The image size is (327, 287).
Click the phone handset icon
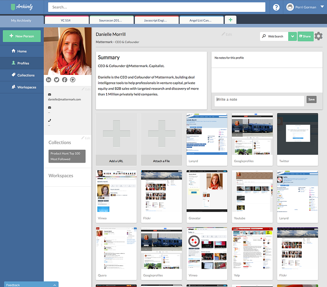(x=49, y=120)
